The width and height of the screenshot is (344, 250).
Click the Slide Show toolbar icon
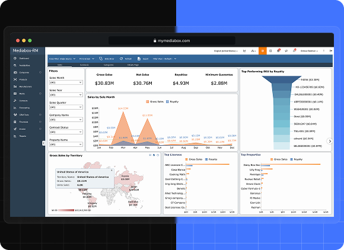click(101, 59)
